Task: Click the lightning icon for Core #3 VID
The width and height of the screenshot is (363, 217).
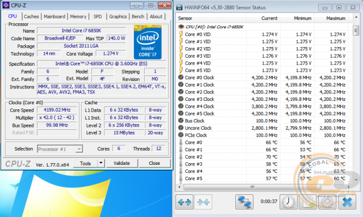Action: [x=181, y=56]
